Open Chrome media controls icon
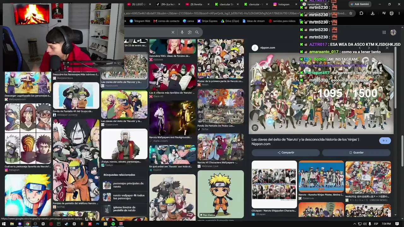 [x=384, y=13]
